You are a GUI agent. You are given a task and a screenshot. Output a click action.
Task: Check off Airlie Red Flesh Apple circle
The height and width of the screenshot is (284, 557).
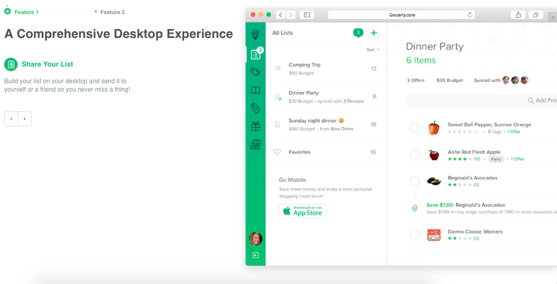(415, 154)
